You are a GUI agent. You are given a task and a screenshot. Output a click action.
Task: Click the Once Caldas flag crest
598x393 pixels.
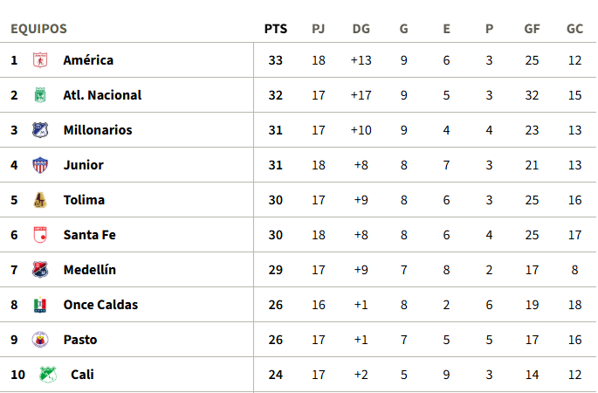(40, 305)
